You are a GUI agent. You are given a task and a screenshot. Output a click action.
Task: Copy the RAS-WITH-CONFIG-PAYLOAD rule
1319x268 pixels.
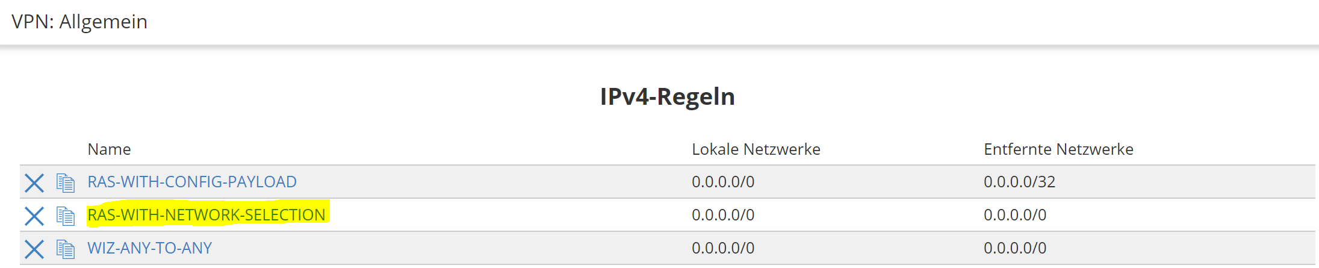coord(66,182)
